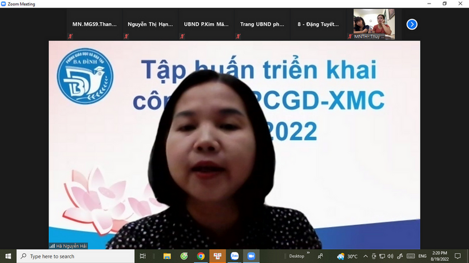Image resolution: width=469 pixels, height=263 pixels.
Task: Open File Explorer from the taskbar
Action: click(167, 256)
